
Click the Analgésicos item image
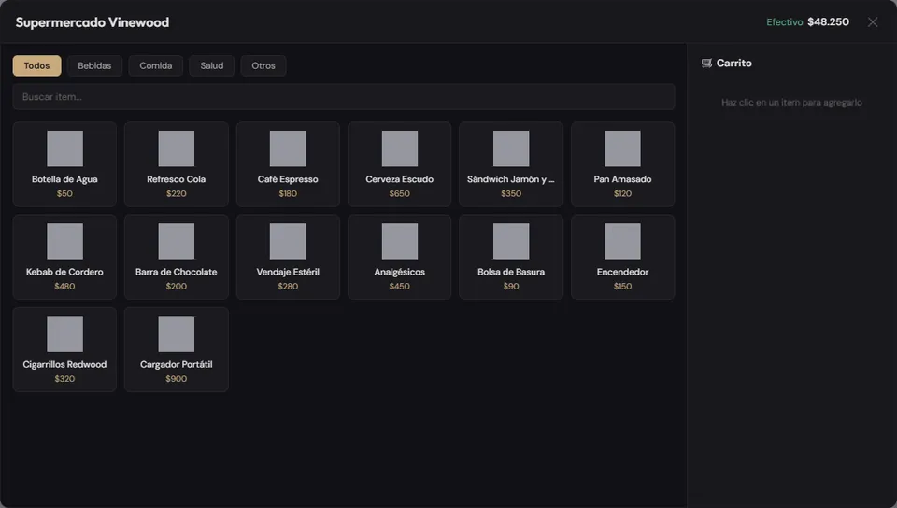(399, 241)
